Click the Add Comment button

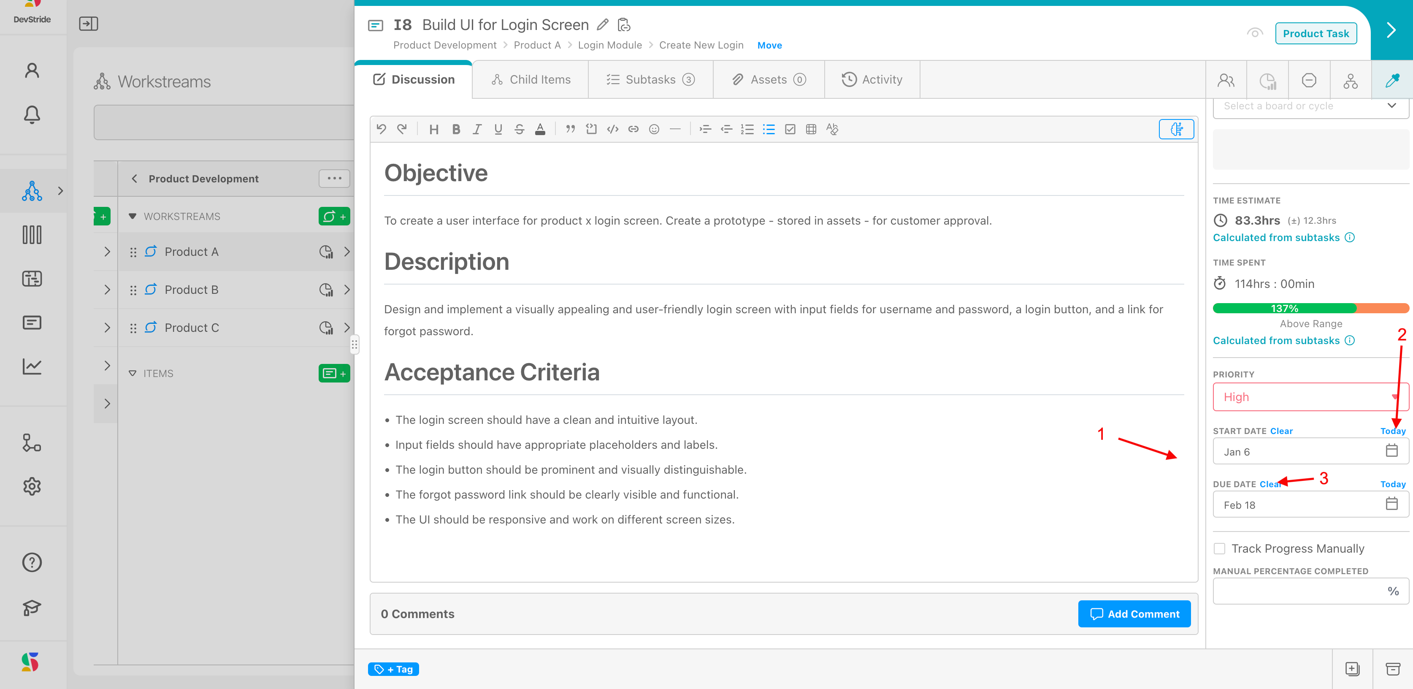tap(1134, 614)
